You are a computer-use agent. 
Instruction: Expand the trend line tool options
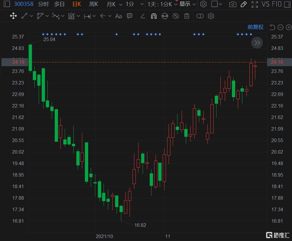coord(31,16)
